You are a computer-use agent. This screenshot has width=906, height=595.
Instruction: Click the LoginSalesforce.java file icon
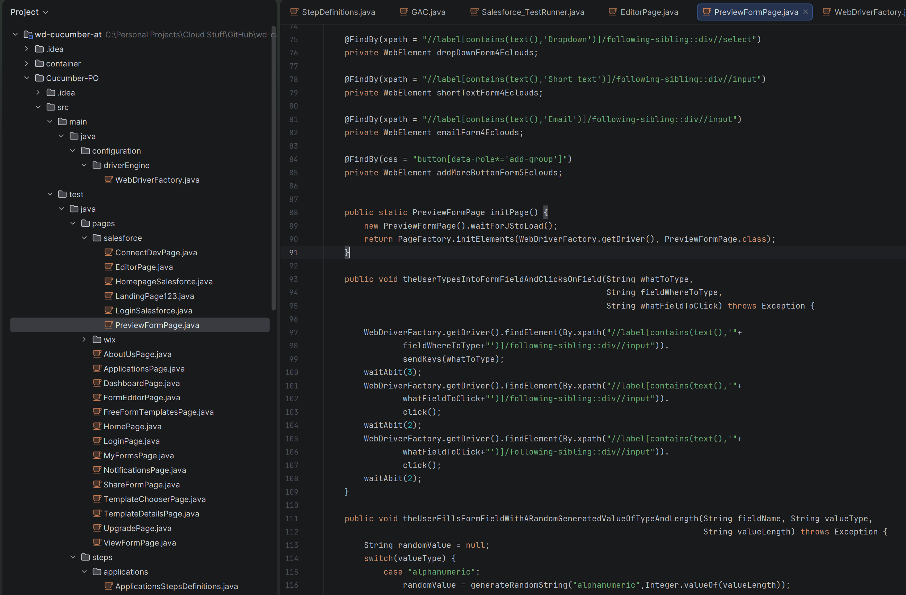coord(108,310)
